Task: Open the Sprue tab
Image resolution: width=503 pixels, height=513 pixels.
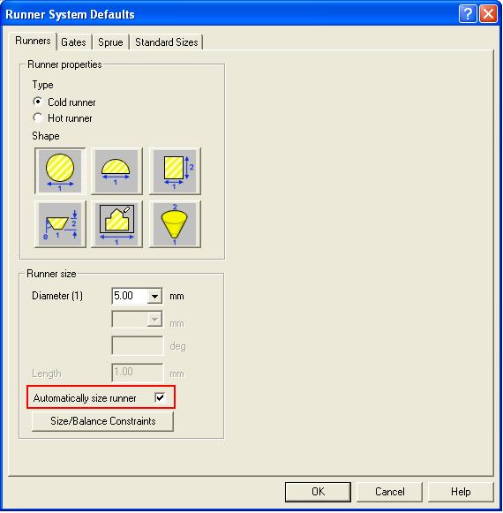Action: point(110,42)
